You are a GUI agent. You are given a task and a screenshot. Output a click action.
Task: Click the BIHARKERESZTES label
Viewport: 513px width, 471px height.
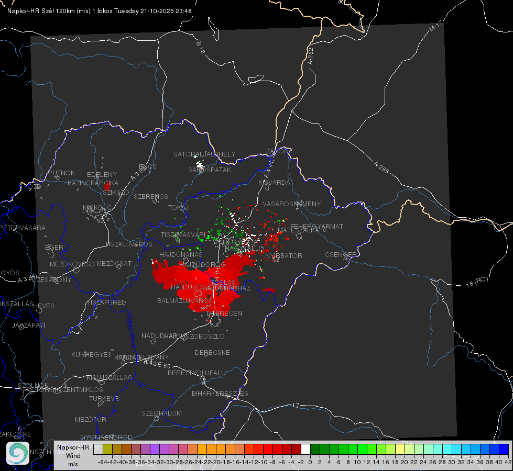[220, 393]
